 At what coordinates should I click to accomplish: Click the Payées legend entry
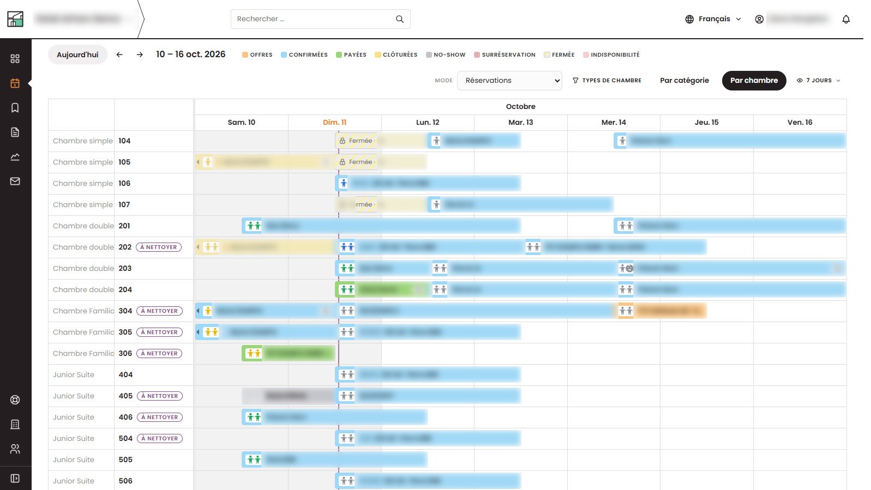pyautogui.click(x=351, y=55)
